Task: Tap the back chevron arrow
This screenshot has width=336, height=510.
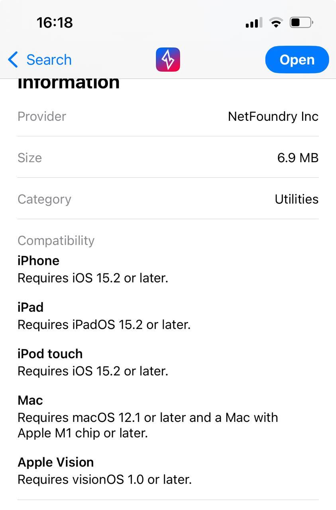Action: [13, 60]
